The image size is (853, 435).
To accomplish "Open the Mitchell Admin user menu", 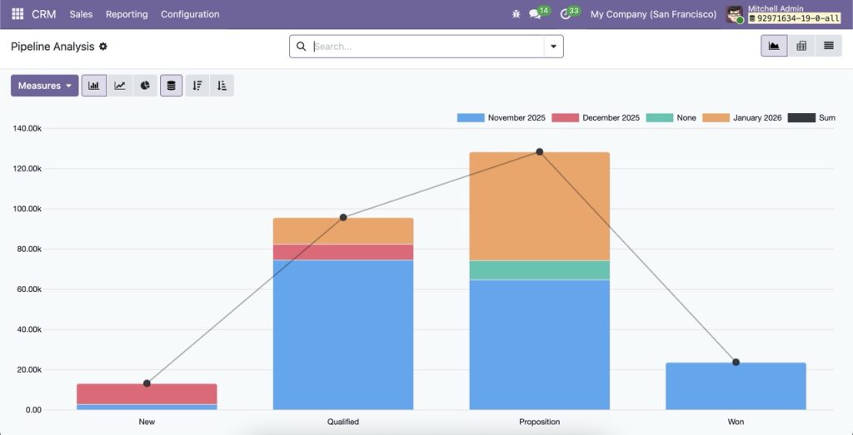I will tap(782, 14).
